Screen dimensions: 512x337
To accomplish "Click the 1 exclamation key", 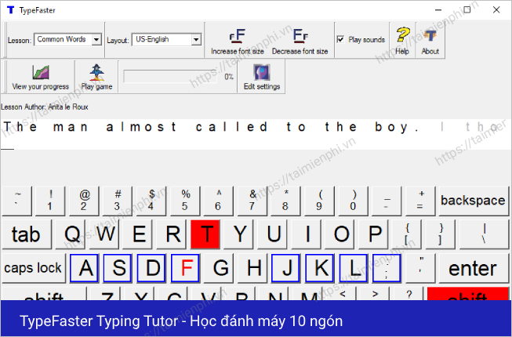I will (x=50, y=201).
